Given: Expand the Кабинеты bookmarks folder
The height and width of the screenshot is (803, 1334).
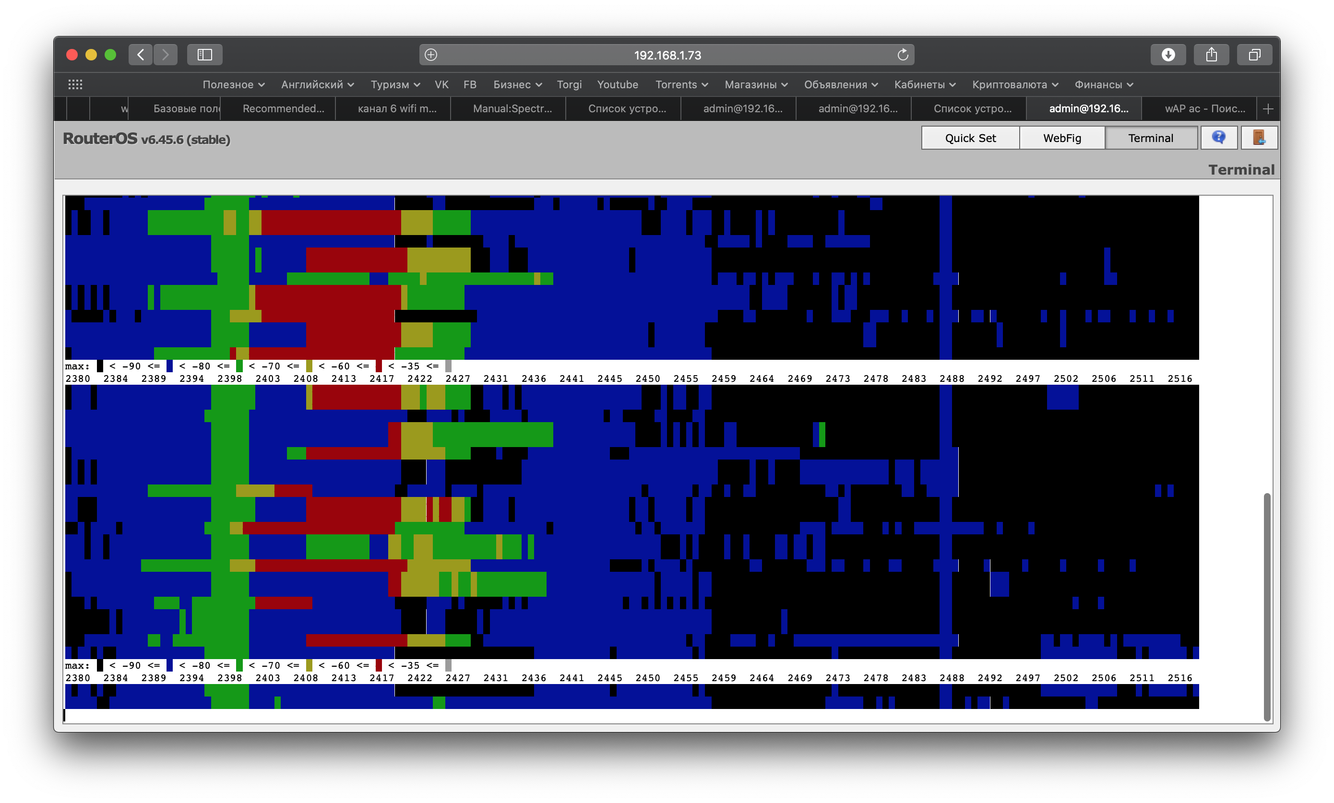Looking at the screenshot, I should [925, 84].
